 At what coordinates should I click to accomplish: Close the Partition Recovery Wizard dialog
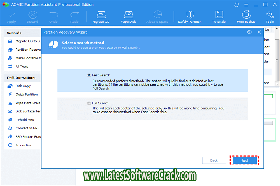coord(258,32)
